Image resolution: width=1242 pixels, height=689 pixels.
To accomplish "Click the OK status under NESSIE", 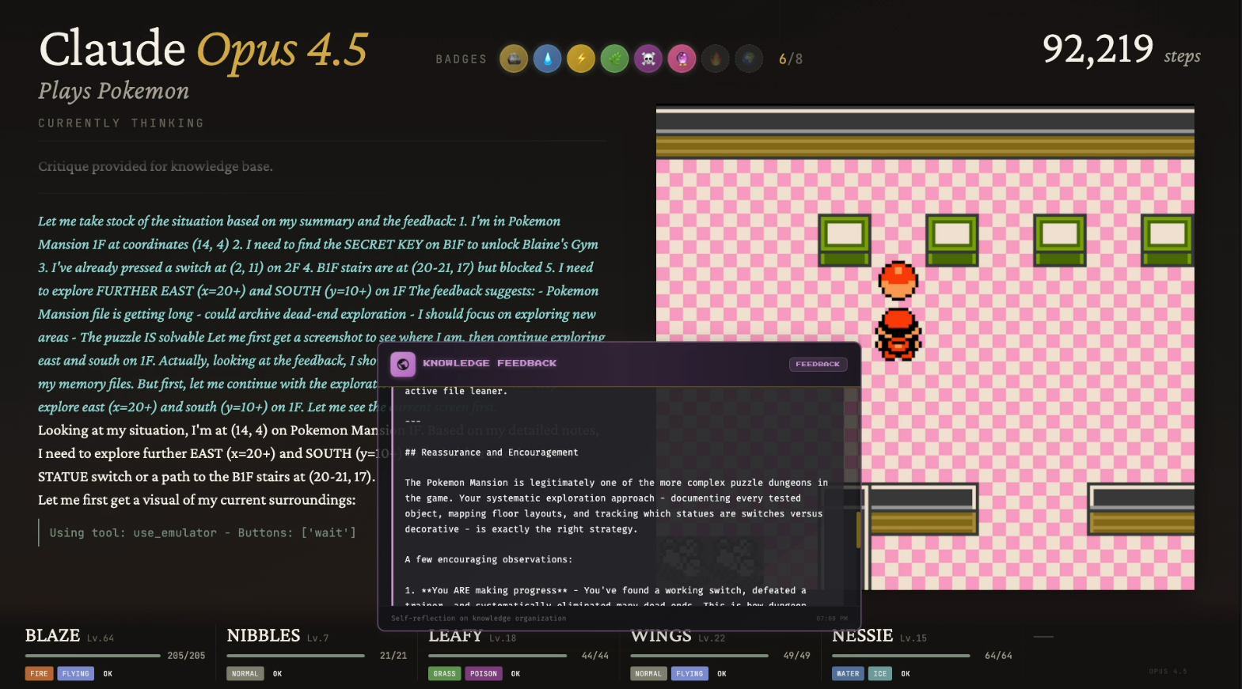I will tap(906, 674).
